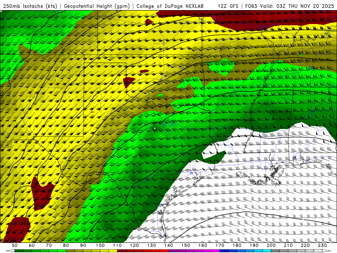This screenshot has height=253, width=337.
Task: Click the "College of DuPage NEXLAB" credit text
Action: click(x=170, y=6)
